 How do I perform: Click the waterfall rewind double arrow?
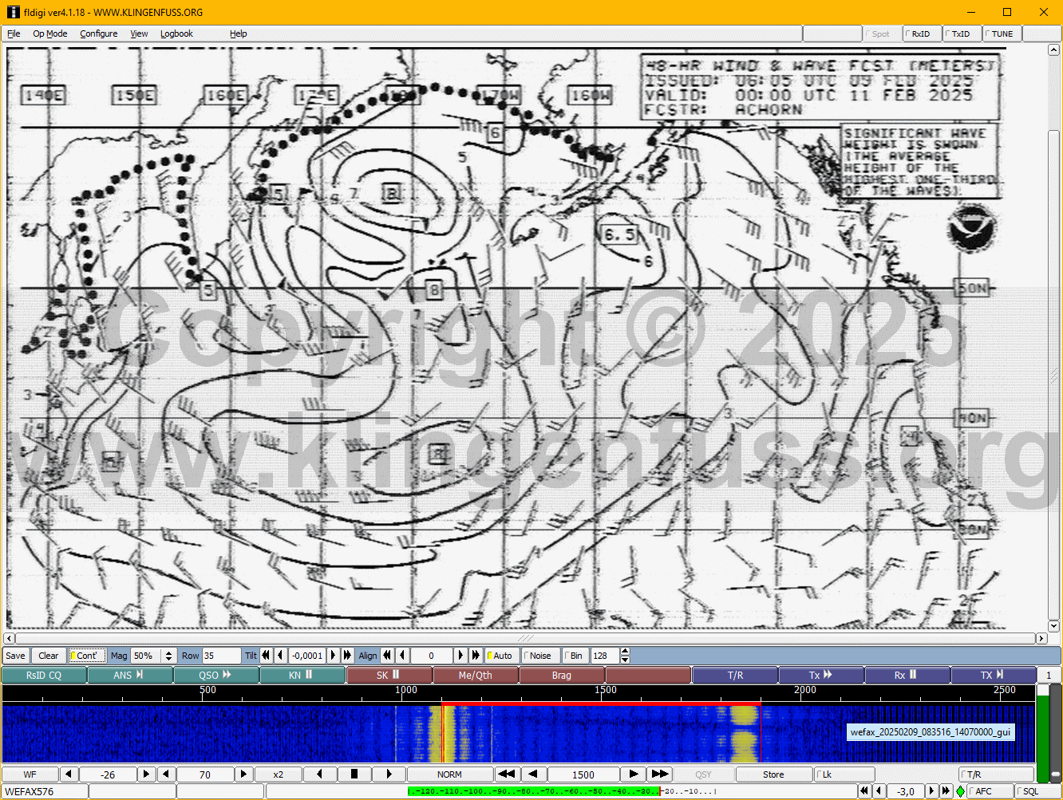point(506,774)
